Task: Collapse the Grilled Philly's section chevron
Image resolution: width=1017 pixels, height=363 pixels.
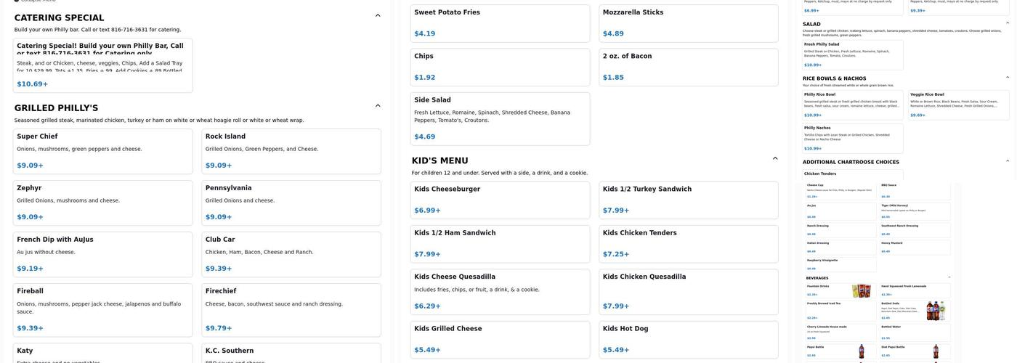Action: click(x=378, y=106)
